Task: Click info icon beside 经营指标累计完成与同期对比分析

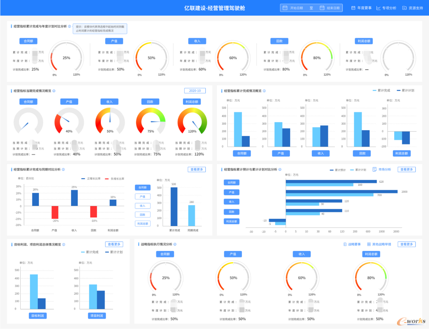Action: click(x=63, y=170)
